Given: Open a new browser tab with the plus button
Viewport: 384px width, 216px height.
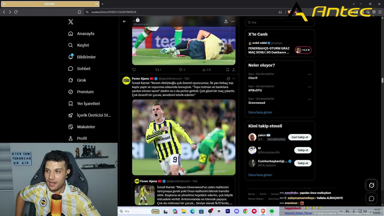Looking at the screenshot, I should point(102,4).
